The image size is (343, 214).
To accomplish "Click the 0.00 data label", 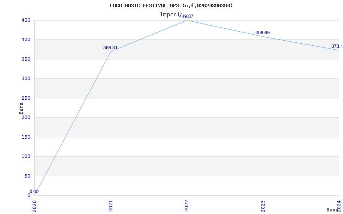I will point(34,191).
